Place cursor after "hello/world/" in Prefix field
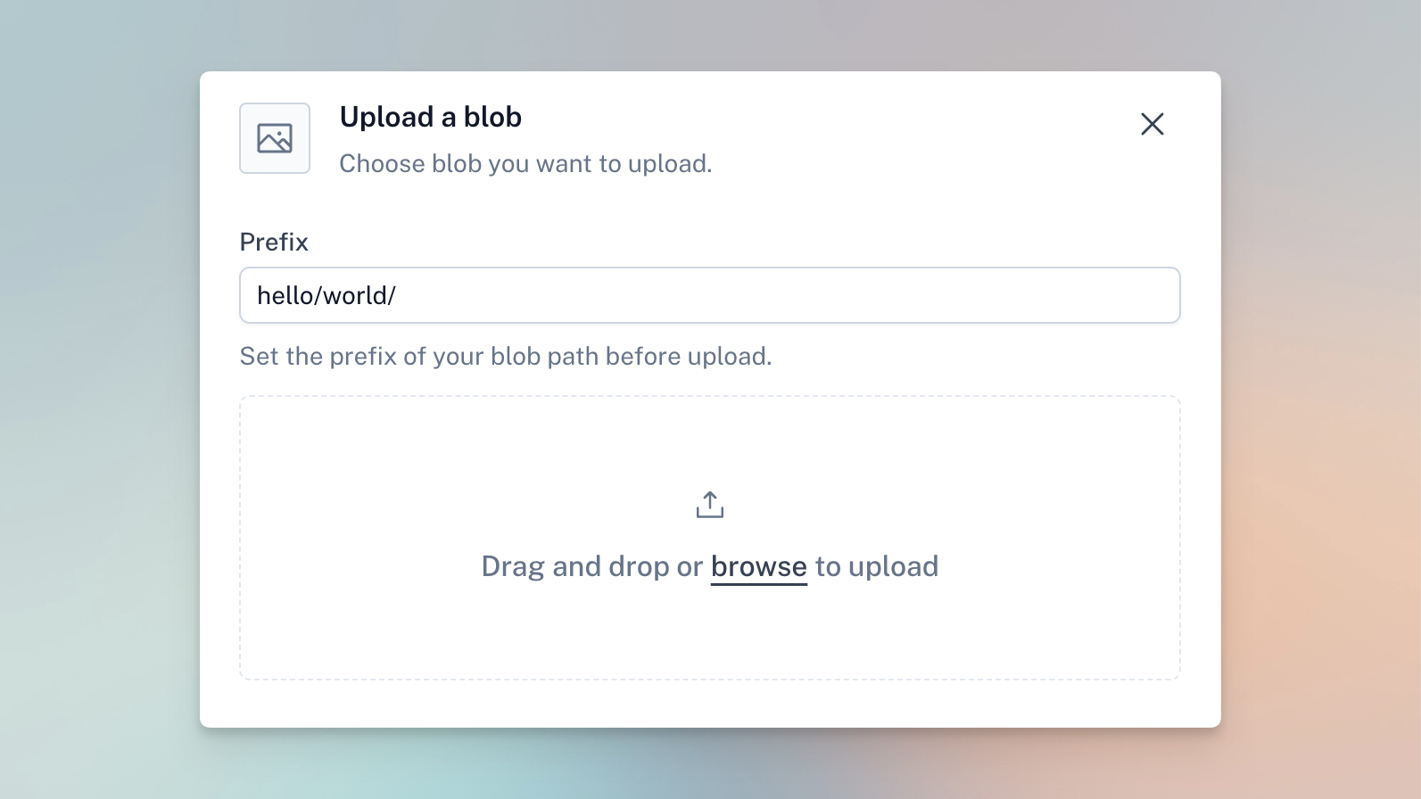This screenshot has height=799, width=1421. click(x=398, y=295)
